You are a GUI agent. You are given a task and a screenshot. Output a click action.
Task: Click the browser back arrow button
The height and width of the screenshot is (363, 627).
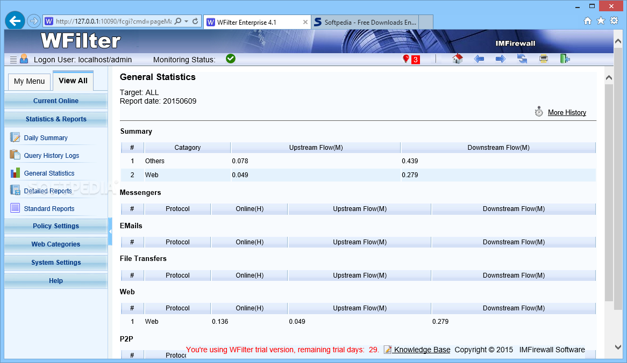[x=15, y=21]
